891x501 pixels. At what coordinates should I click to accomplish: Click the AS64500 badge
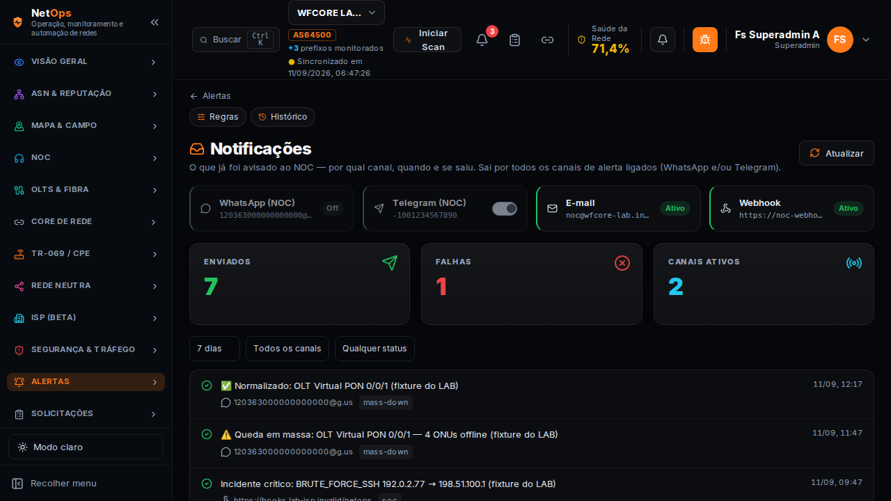coord(312,35)
